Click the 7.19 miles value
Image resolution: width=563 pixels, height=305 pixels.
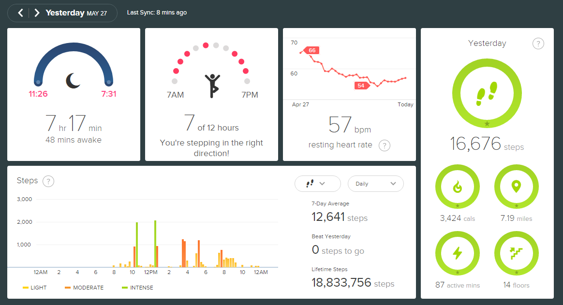click(x=516, y=218)
